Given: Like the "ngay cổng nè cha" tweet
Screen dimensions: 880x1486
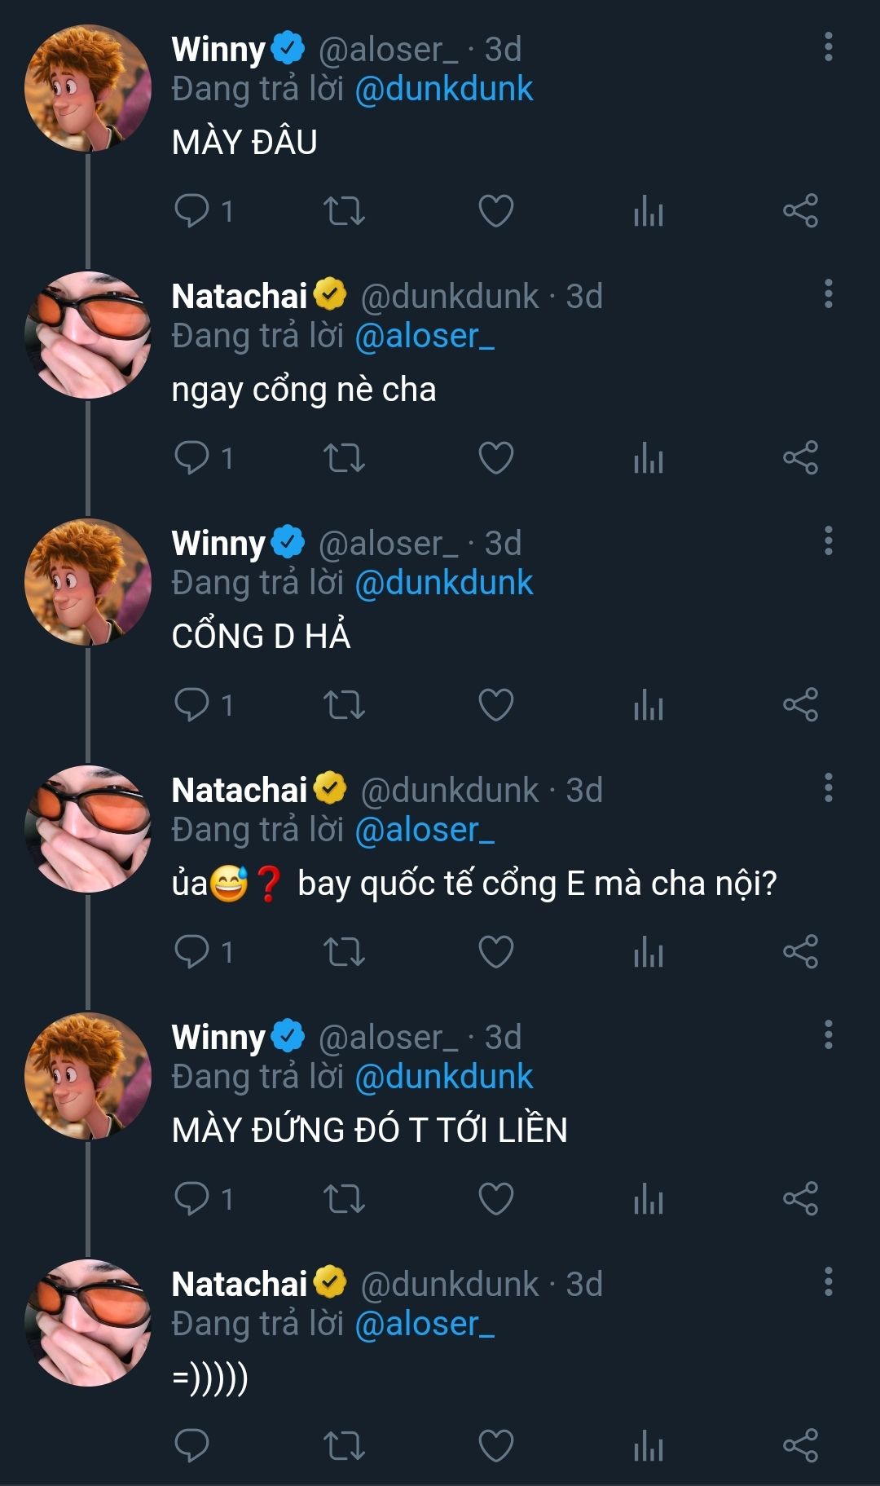Looking at the screenshot, I should point(495,458).
